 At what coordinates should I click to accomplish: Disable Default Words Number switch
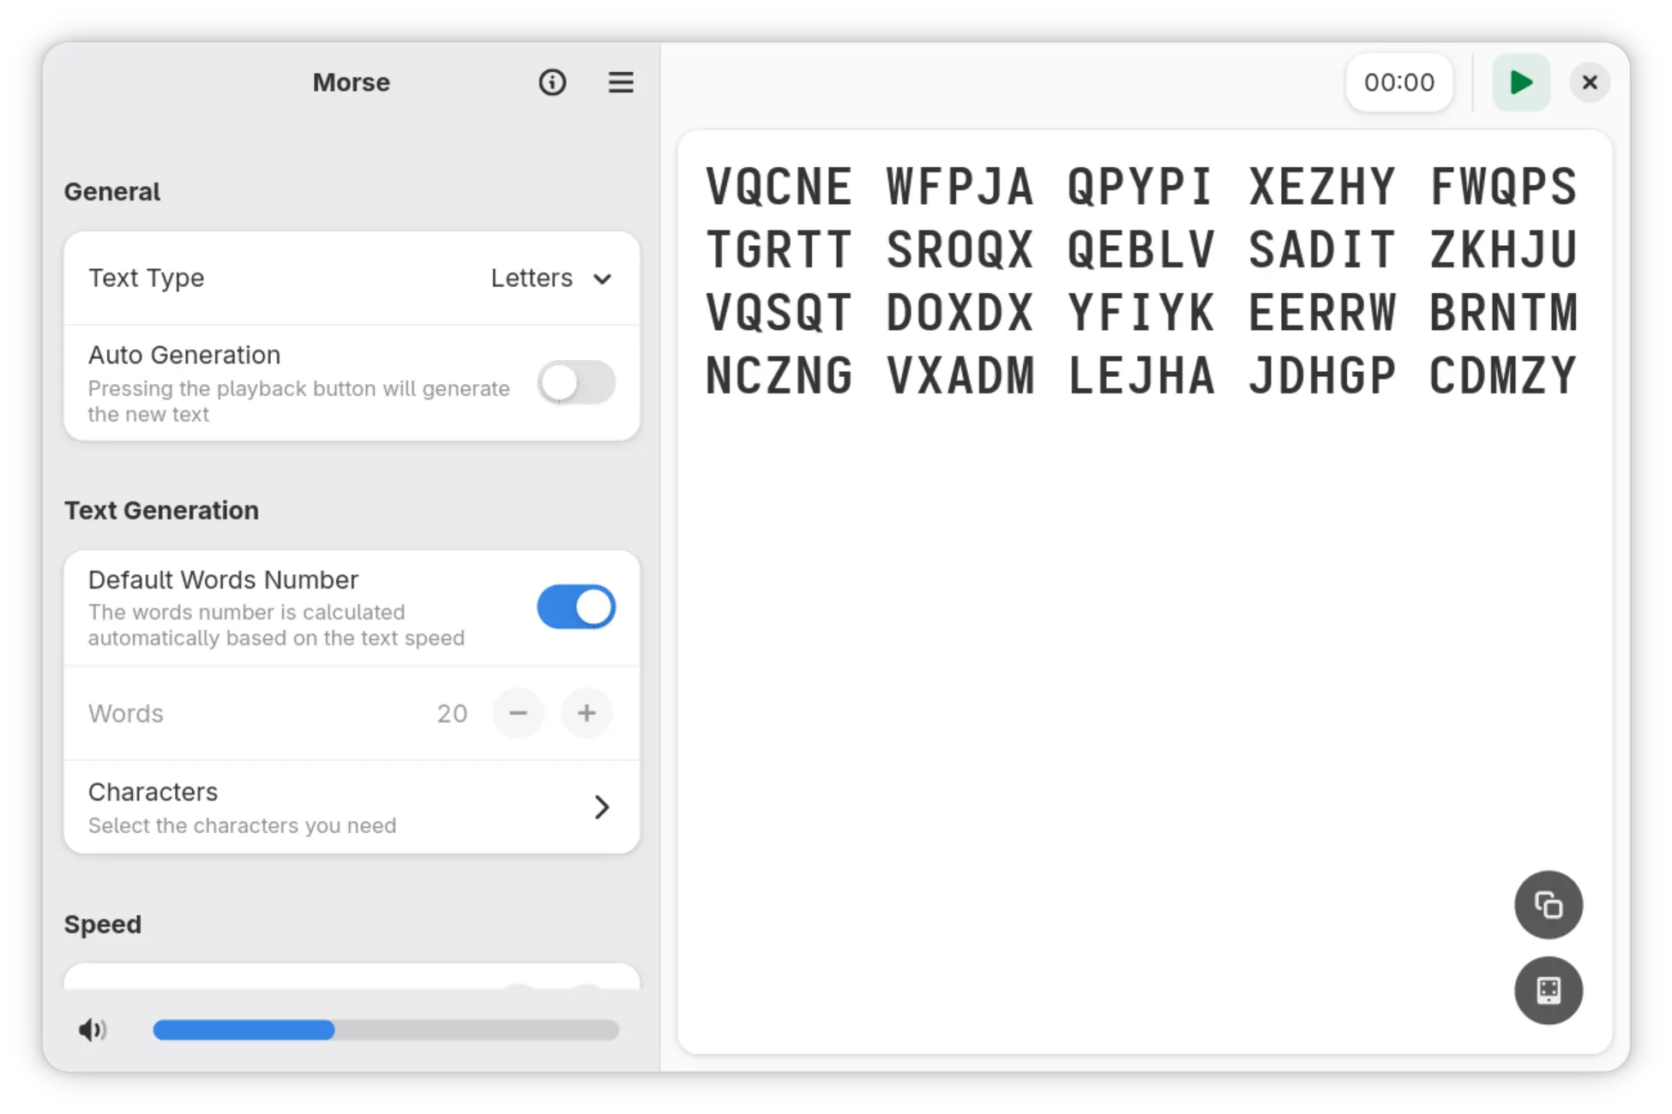(x=576, y=608)
